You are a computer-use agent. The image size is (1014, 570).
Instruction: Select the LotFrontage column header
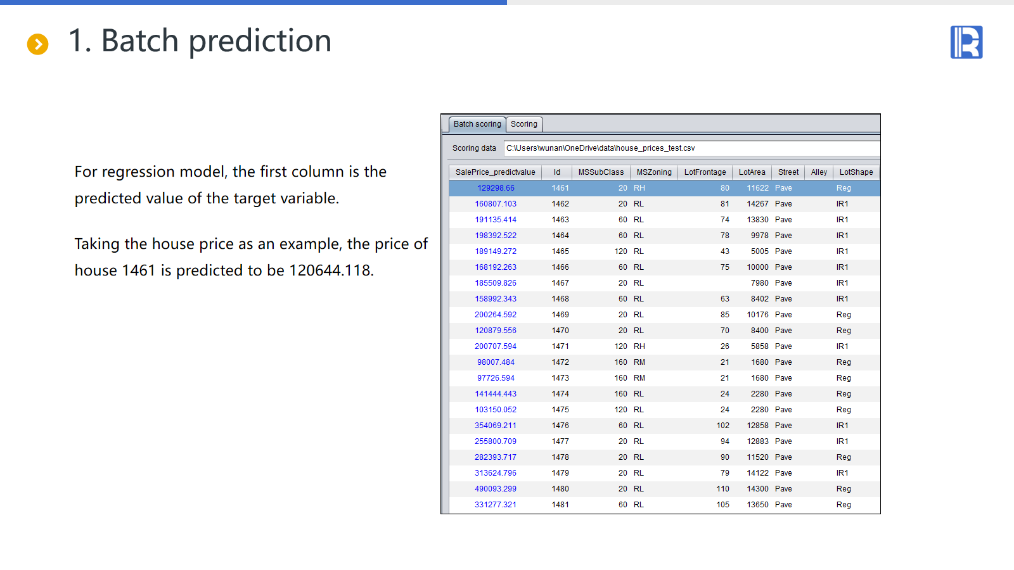tap(705, 172)
